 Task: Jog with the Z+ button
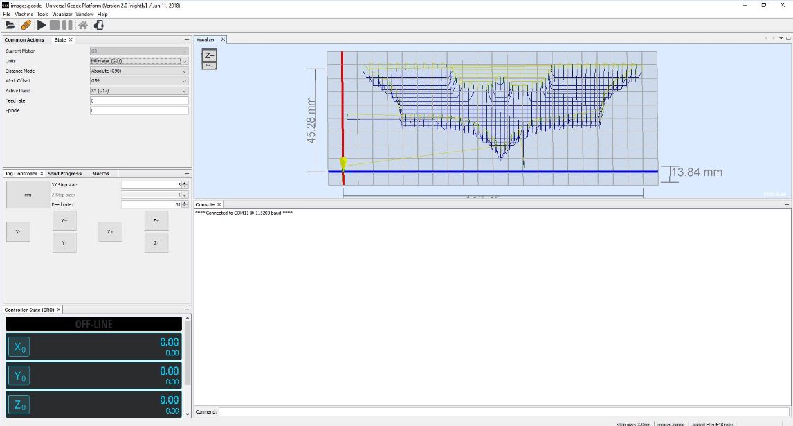[x=156, y=221]
